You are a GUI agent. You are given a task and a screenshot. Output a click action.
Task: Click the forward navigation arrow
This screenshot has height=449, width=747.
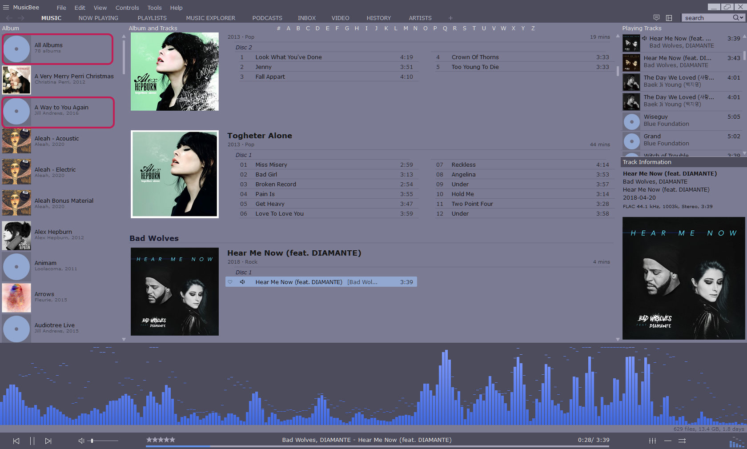click(x=21, y=18)
